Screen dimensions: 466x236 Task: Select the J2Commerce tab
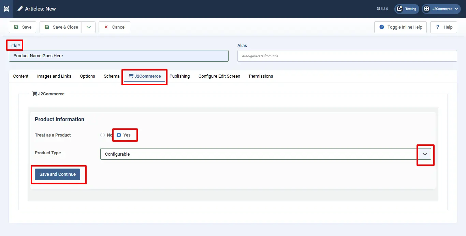tap(144, 76)
